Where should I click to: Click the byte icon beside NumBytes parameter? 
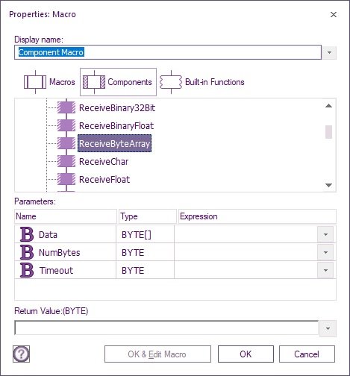coord(27,252)
